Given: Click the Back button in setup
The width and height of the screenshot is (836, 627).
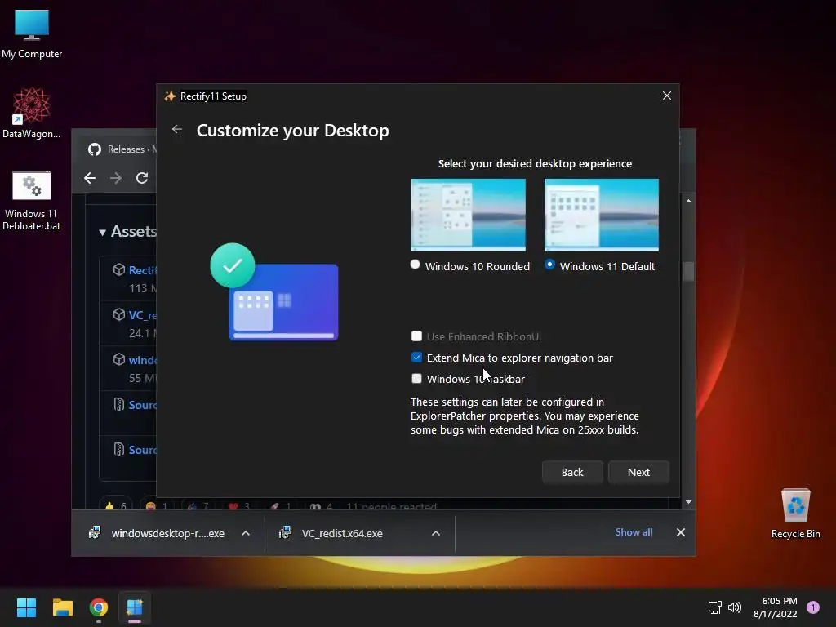Looking at the screenshot, I should 572,472.
